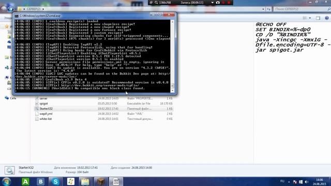331x186 pixels.
Task: Refresh the Explorer folder view
Action: tap(268, 9)
